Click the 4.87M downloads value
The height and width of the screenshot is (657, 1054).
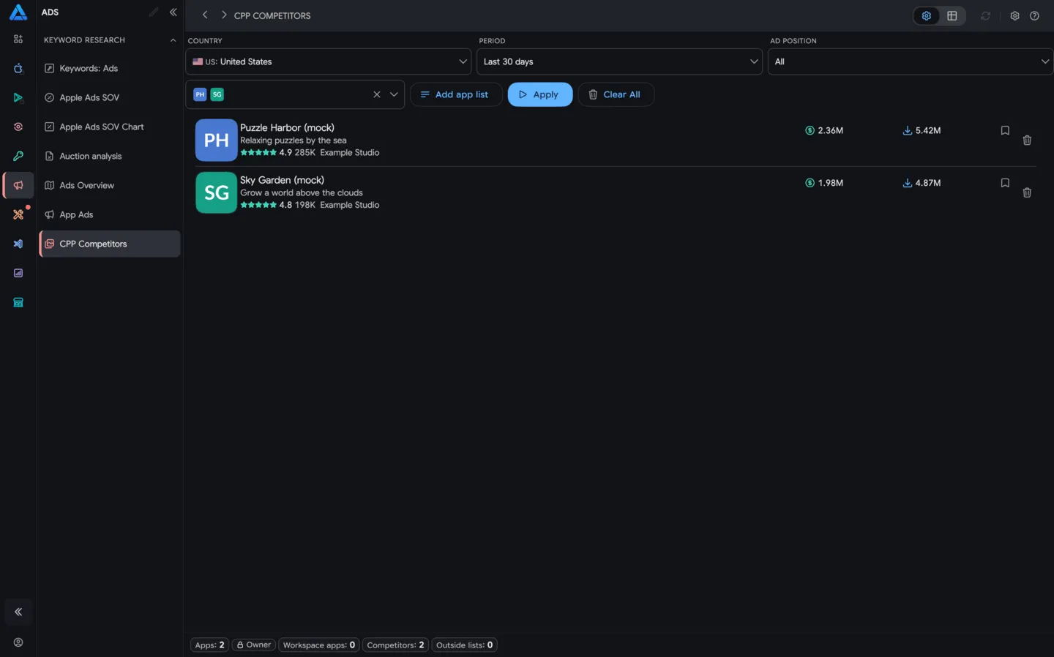point(927,183)
